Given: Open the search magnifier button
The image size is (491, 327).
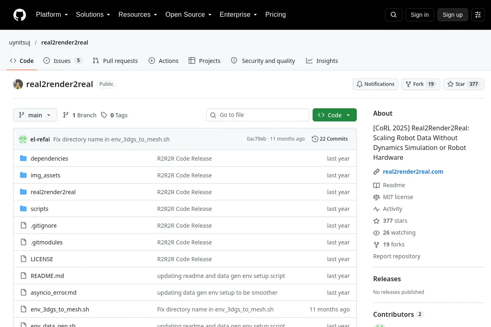Looking at the screenshot, I should pos(394,15).
